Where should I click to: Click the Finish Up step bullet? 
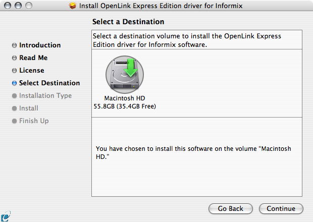14,121
